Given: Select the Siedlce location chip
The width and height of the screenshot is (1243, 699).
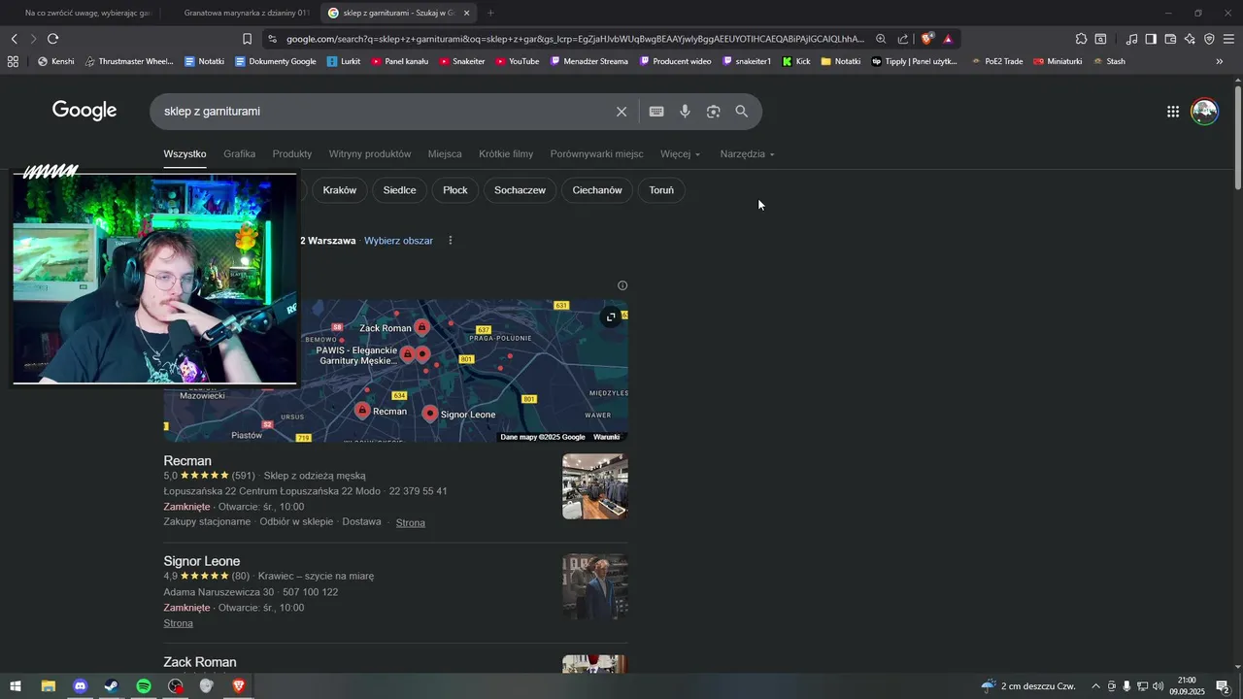Looking at the screenshot, I should [399, 190].
